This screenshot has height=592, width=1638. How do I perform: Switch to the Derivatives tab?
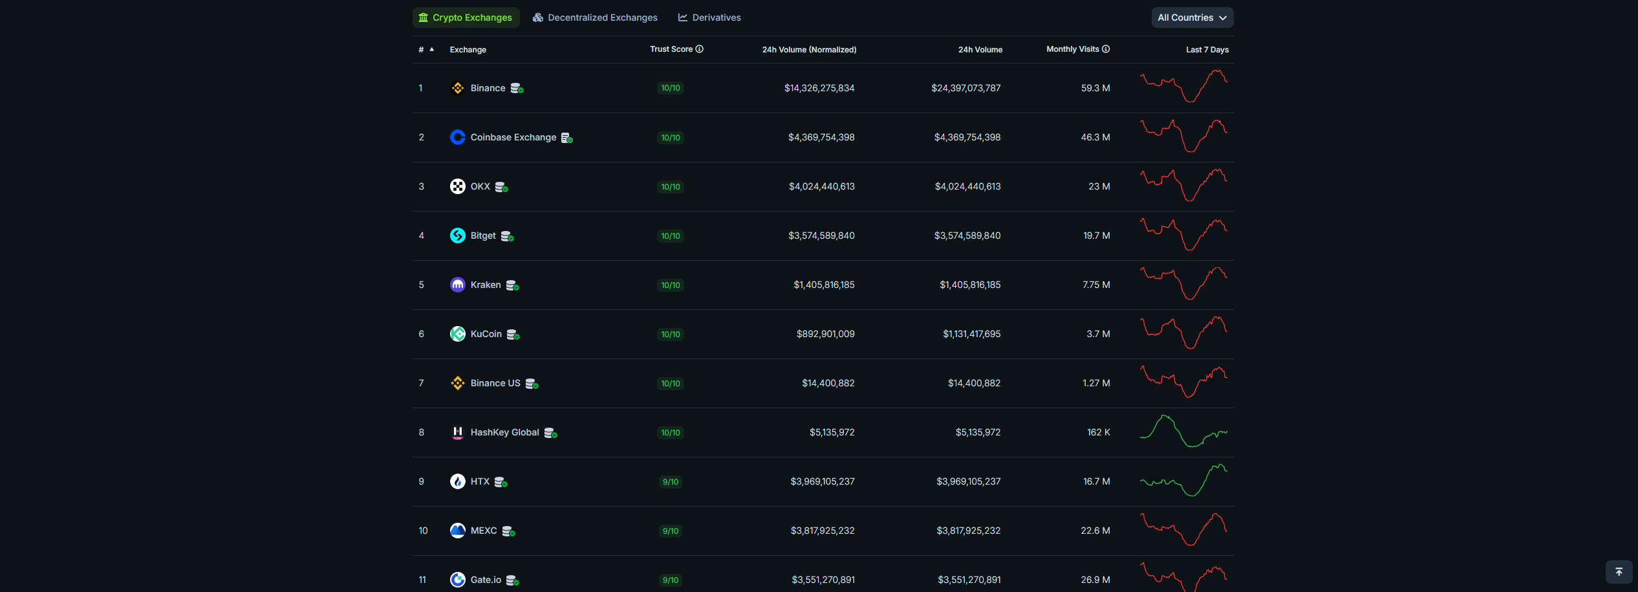pos(709,17)
